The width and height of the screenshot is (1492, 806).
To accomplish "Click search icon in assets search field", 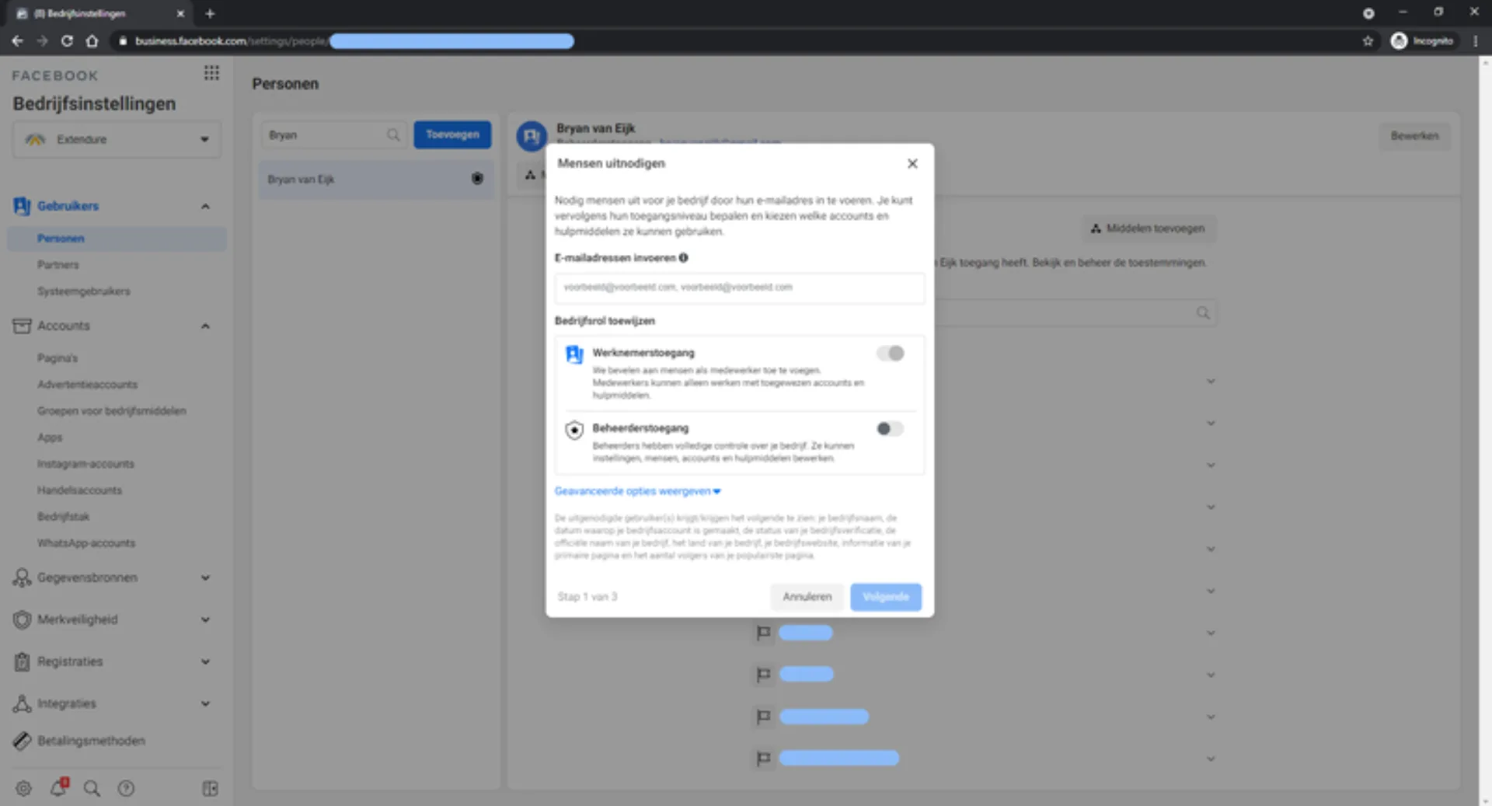I will coord(1203,313).
